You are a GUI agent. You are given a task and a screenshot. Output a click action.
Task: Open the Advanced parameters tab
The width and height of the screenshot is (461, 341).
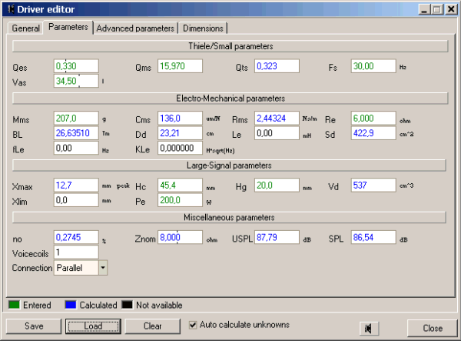(x=135, y=28)
